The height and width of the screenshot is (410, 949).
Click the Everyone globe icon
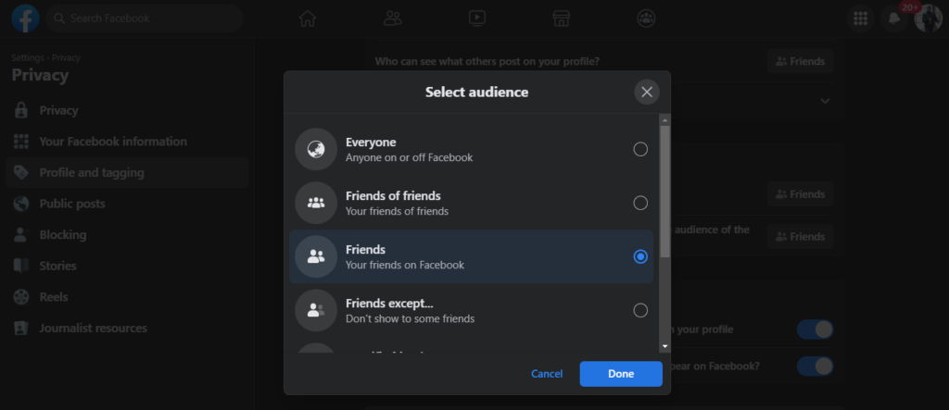(316, 149)
